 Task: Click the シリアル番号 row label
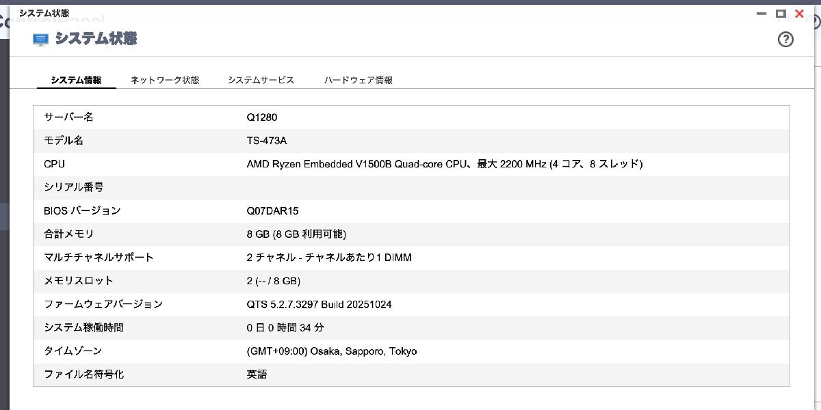tap(74, 187)
